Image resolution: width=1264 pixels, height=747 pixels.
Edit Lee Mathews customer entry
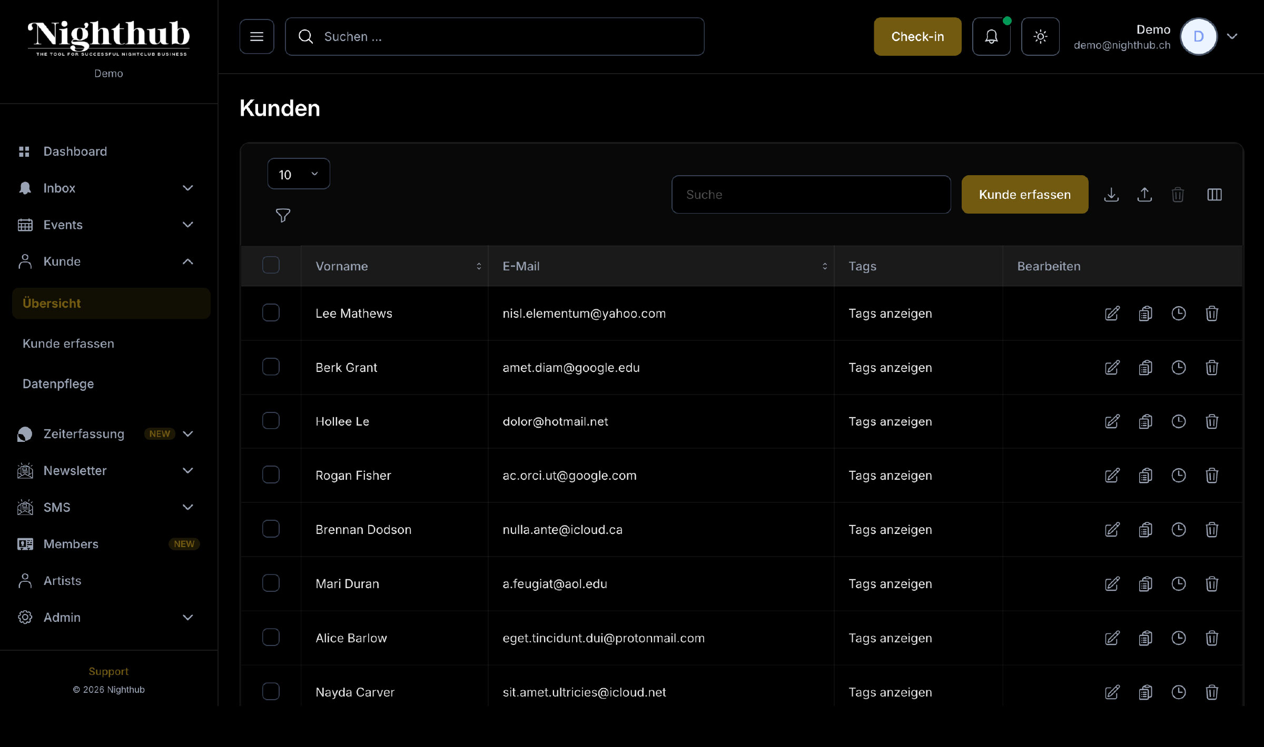point(1112,314)
